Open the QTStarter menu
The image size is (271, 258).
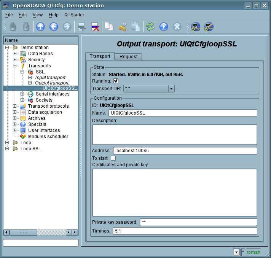pyautogui.click(x=74, y=15)
